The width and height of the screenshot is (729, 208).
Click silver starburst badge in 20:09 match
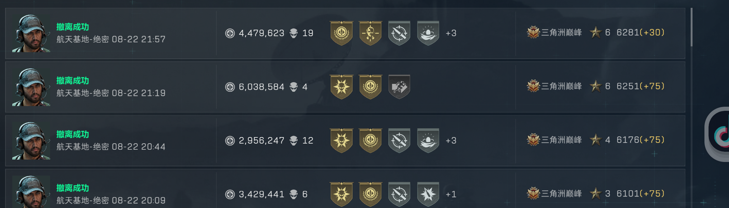(x=428, y=194)
